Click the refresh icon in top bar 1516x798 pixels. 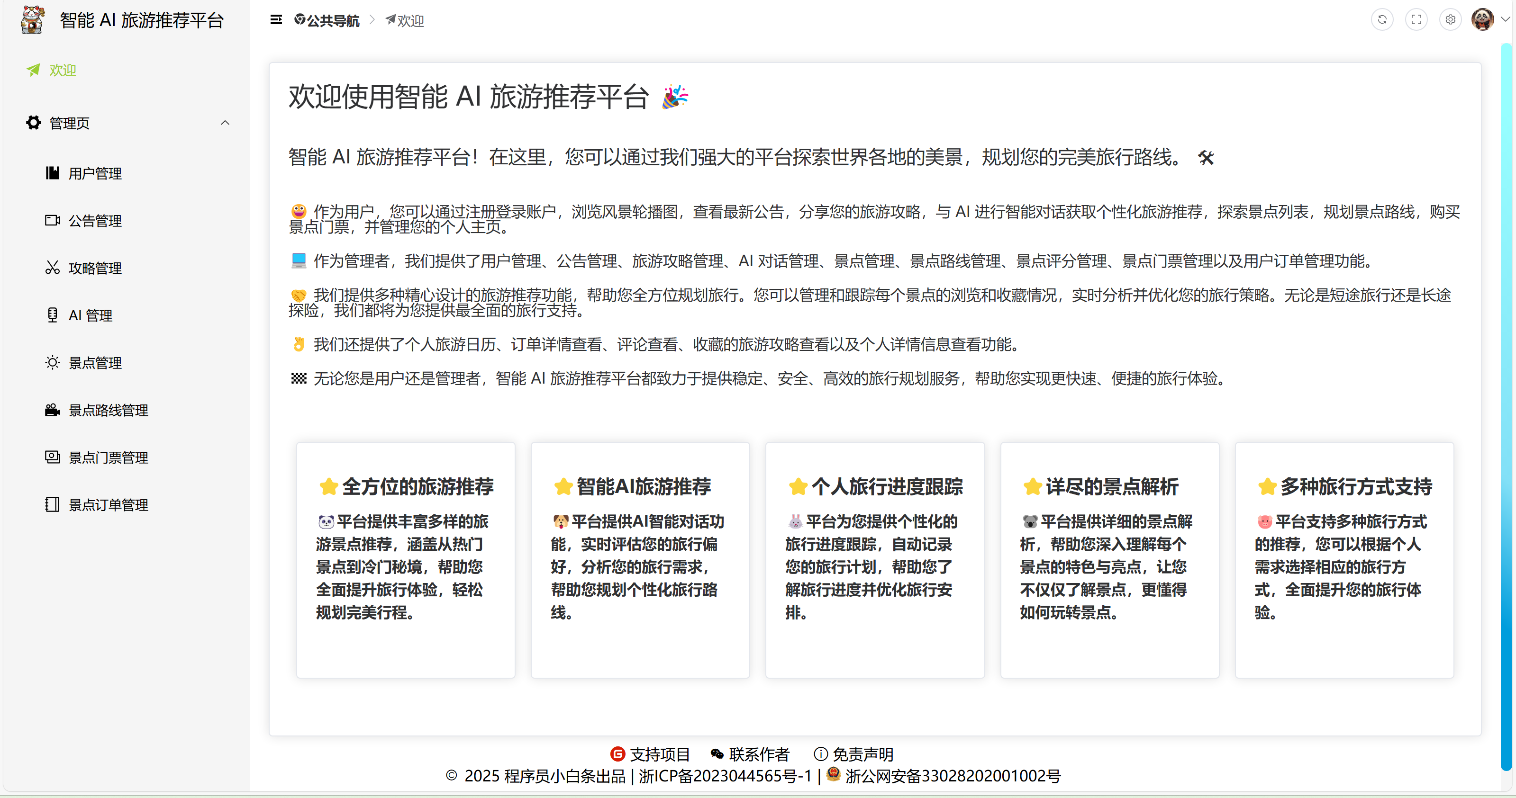tap(1382, 19)
